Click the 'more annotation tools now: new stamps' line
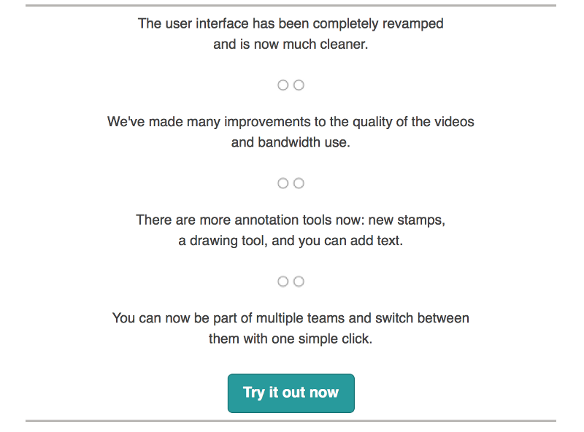This screenshot has height=432, width=584. click(291, 220)
